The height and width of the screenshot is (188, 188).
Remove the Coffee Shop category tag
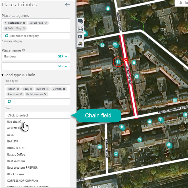[x=24, y=28]
